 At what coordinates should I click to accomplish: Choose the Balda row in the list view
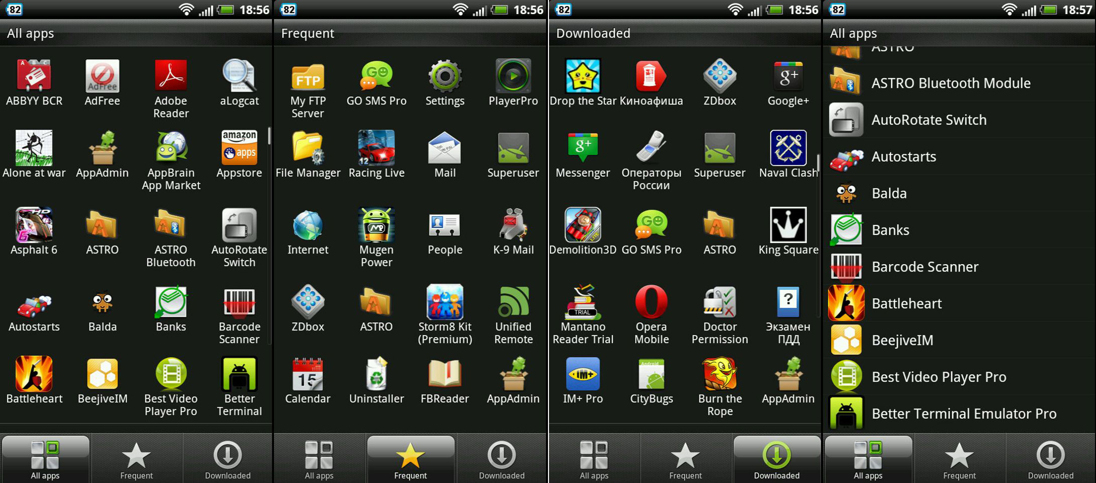[959, 193]
